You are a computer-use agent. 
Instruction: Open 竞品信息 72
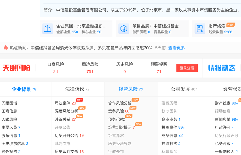172,135
